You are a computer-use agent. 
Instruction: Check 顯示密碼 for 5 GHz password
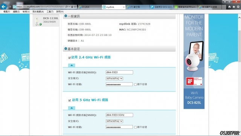135,127
